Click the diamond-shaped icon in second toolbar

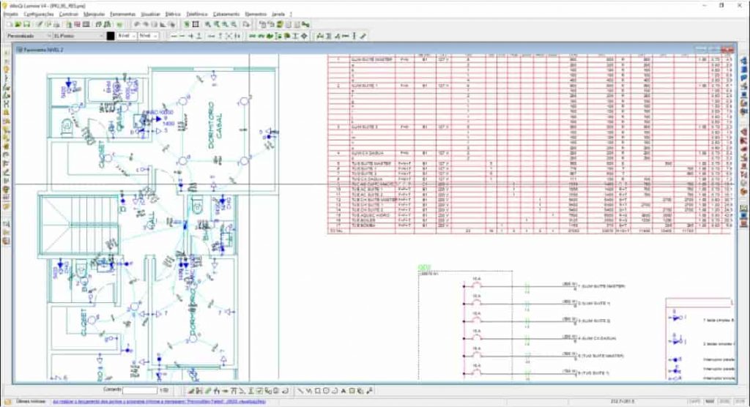pos(304,36)
